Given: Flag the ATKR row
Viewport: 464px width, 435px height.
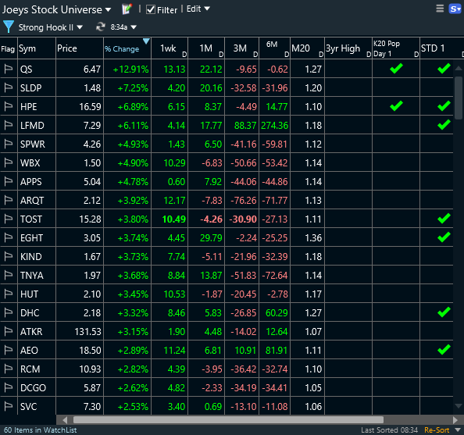Looking at the screenshot, I should 9,331.
